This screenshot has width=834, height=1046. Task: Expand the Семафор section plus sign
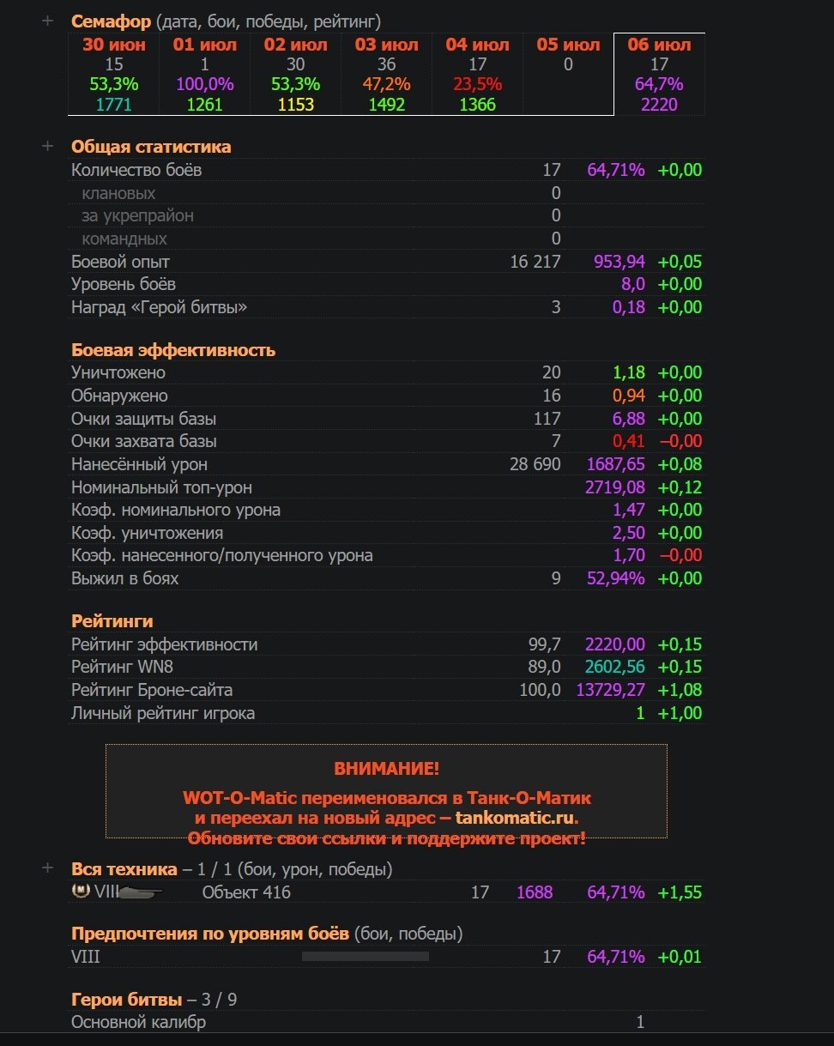coord(47,21)
